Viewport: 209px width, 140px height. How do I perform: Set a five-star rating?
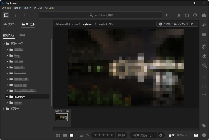point(112,135)
